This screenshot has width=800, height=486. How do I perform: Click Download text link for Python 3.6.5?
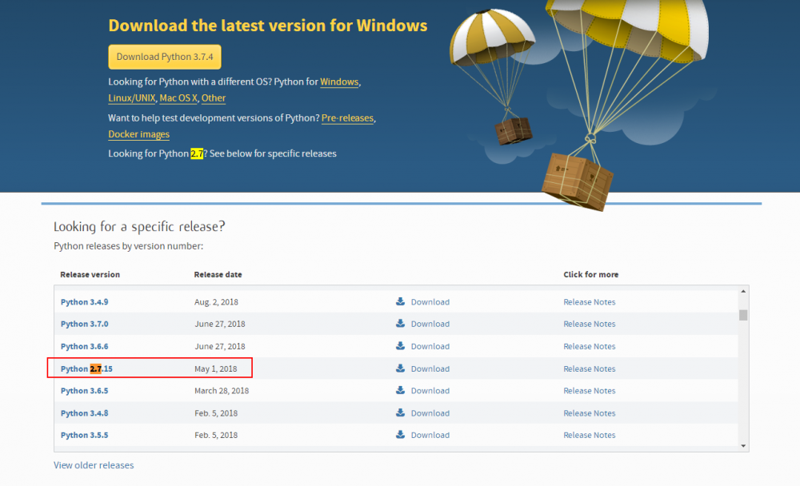point(430,391)
